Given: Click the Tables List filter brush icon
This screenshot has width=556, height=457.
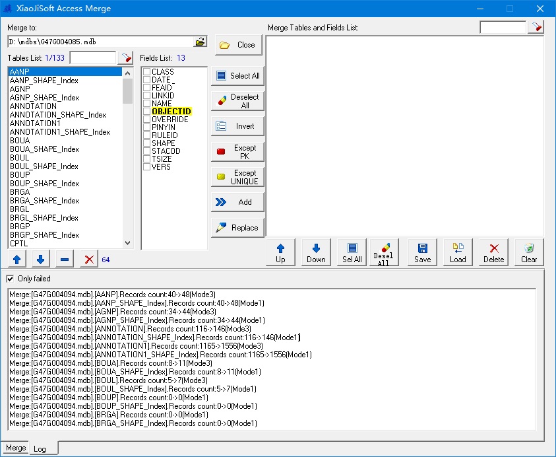Looking at the screenshot, I should [125, 57].
